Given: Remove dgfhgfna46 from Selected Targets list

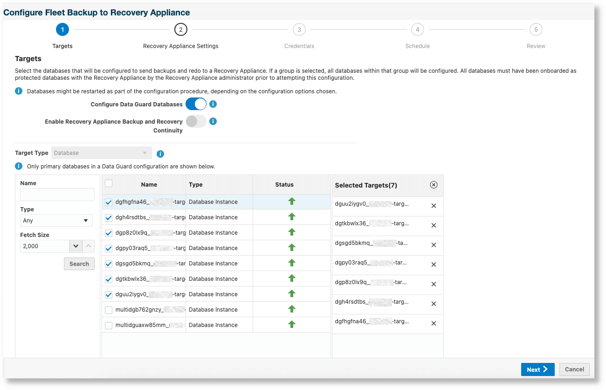Looking at the screenshot, I should pos(434,323).
